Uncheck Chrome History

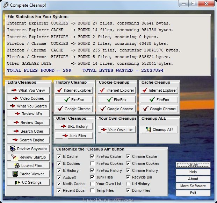pyautogui.click(x=128, y=170)
